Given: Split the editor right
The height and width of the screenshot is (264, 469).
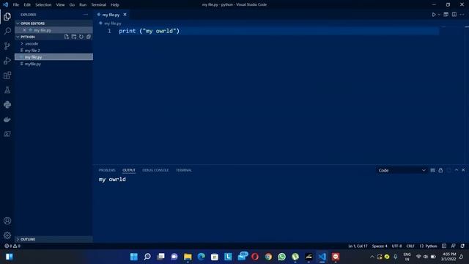Looking at the screenshot, I should pyautogui.click(x=454, y=15).
